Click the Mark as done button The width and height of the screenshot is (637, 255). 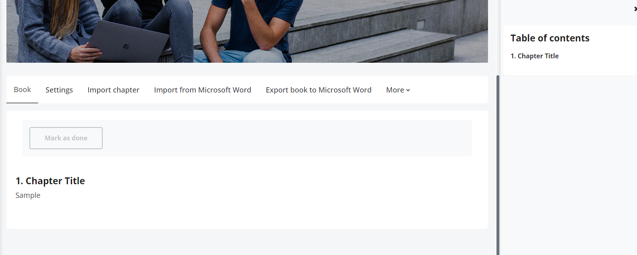(x=66, y=138)
